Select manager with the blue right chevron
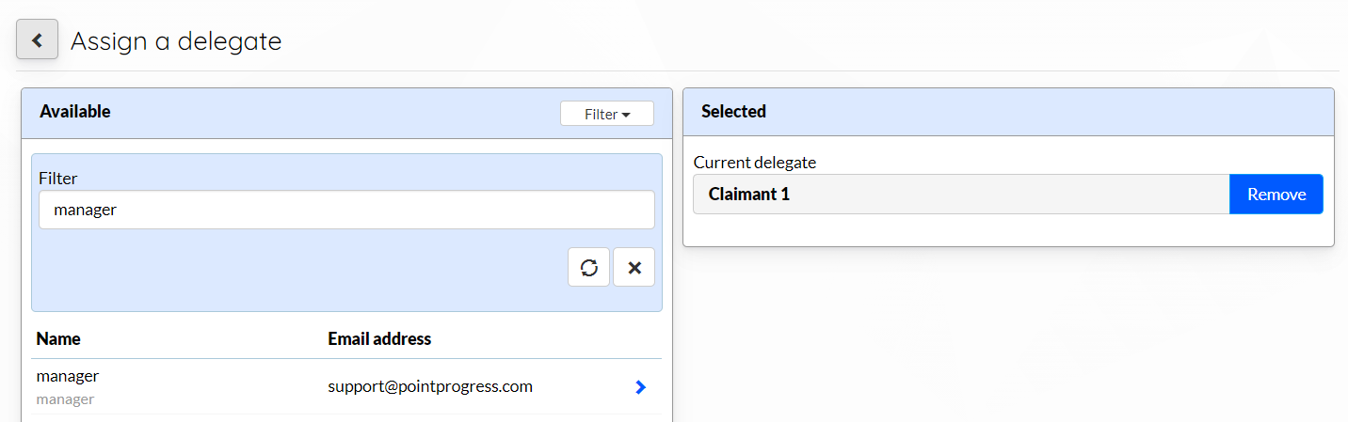Viewport: 1348px width, 422px height. 641,386
